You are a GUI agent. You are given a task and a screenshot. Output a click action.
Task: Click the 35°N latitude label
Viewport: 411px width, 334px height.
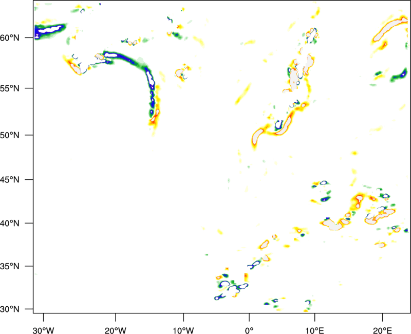tap(10, 266)
